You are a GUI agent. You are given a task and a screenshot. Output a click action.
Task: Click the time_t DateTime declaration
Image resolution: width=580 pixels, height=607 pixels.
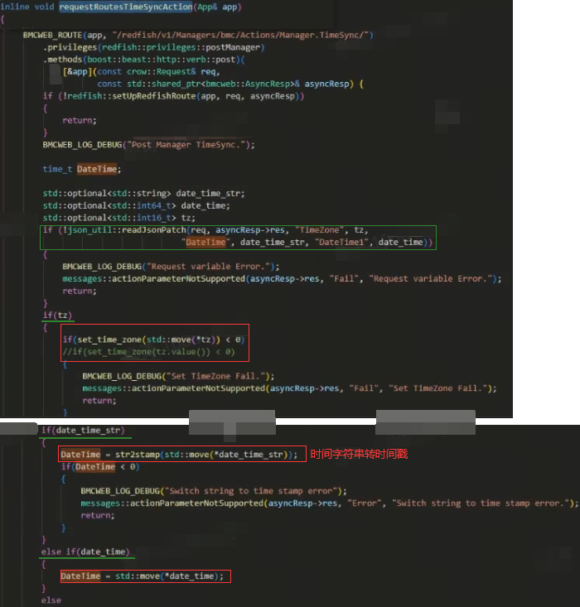click(82, 169)
